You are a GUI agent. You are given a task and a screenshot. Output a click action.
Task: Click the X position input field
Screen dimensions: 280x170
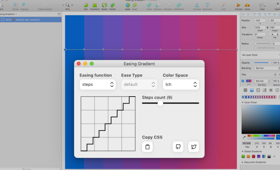[x=260, y=21]
